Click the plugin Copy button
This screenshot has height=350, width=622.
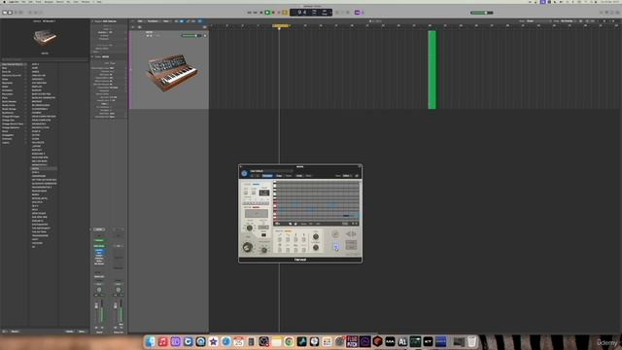(x=279, y=176)
